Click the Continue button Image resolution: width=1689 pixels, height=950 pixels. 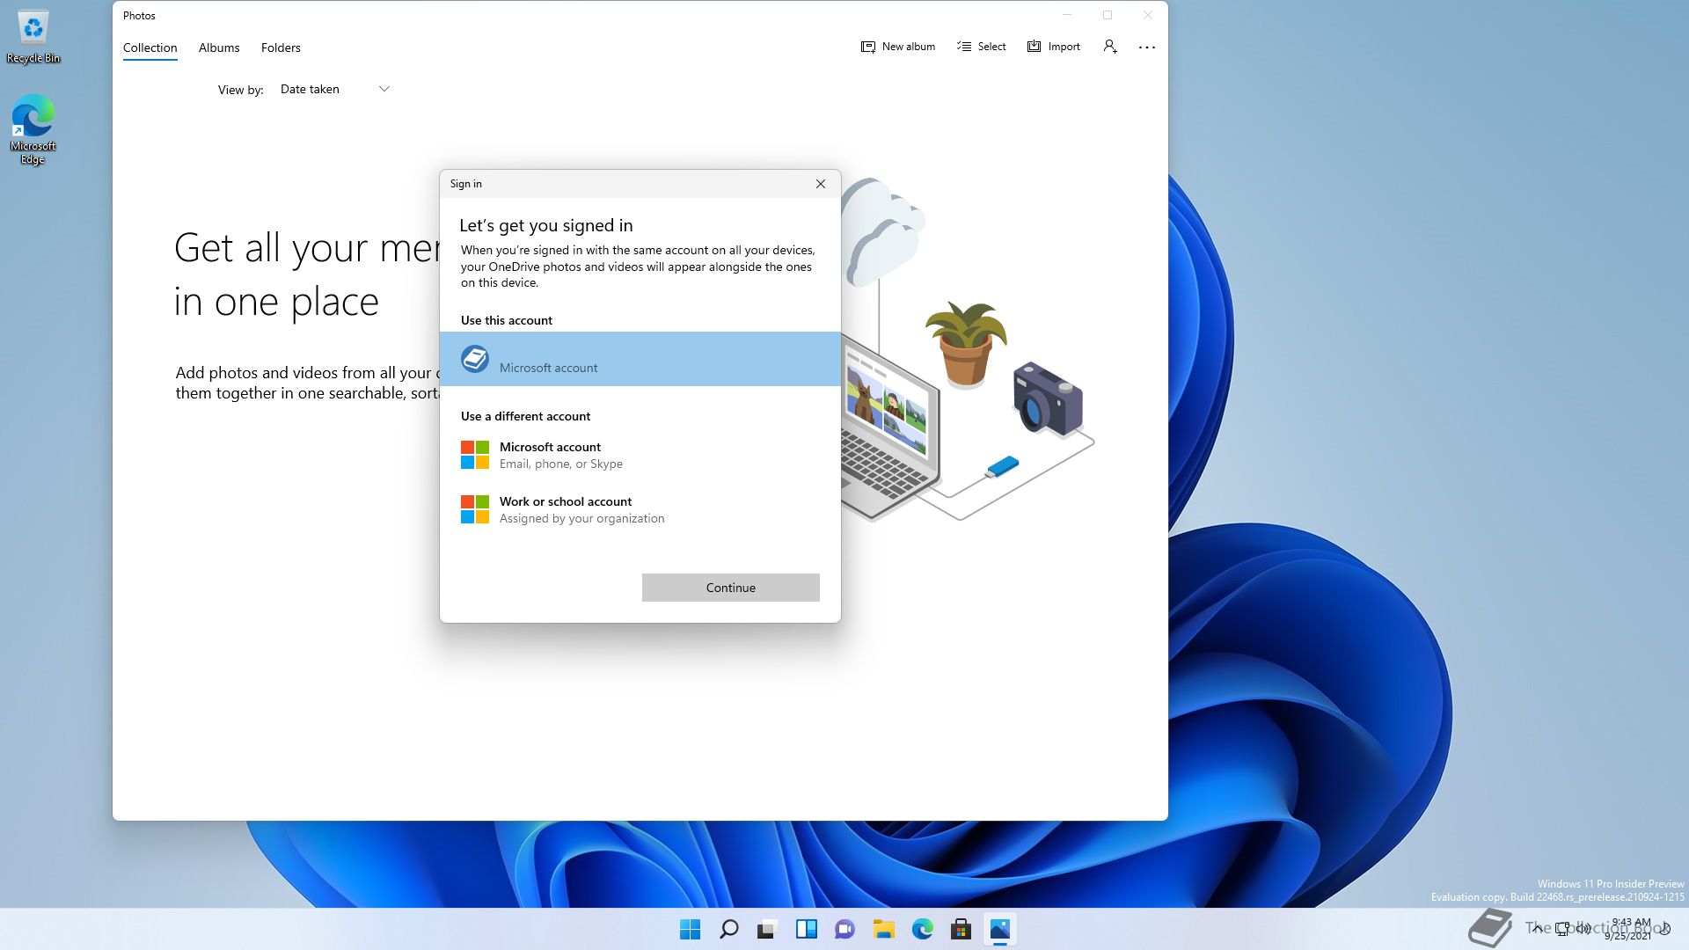[731, 588]
